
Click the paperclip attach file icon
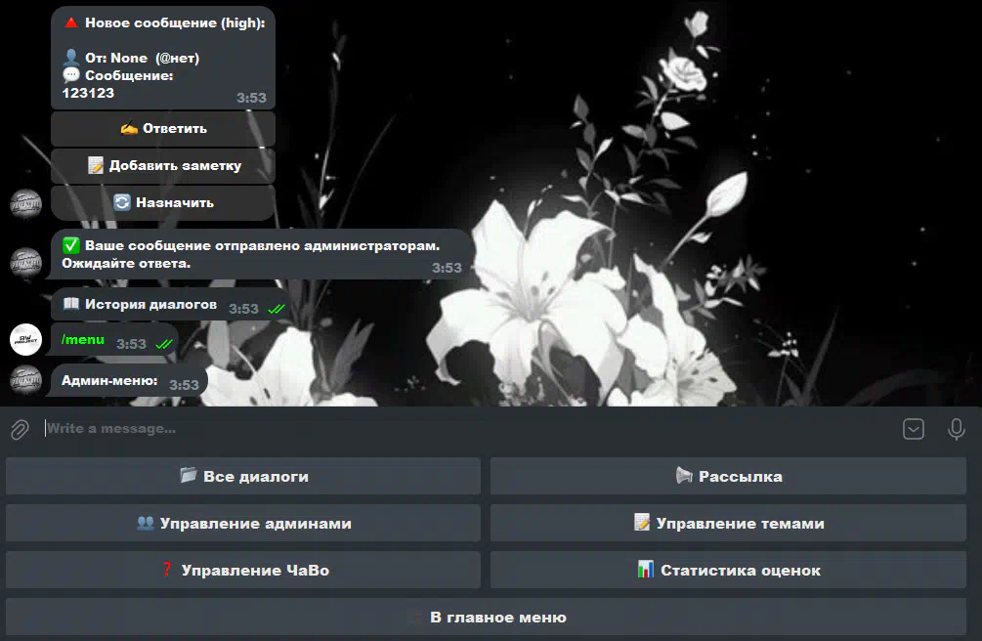point(20,429)
